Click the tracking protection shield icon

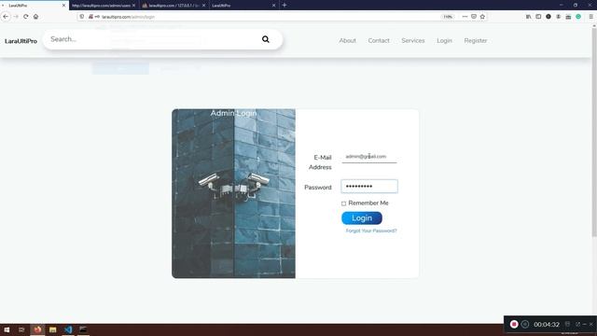tap(82, 17)
